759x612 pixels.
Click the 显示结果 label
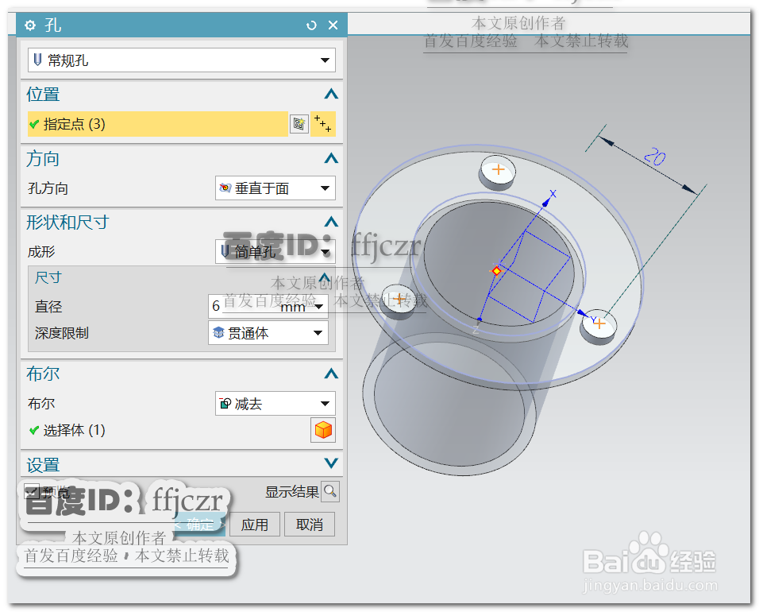point(292,492)
